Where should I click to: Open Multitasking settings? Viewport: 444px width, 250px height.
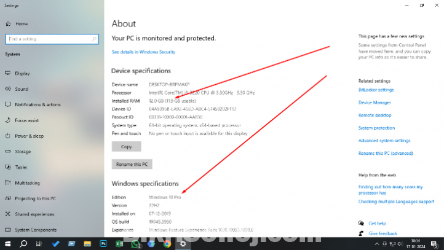coord(27,183)
